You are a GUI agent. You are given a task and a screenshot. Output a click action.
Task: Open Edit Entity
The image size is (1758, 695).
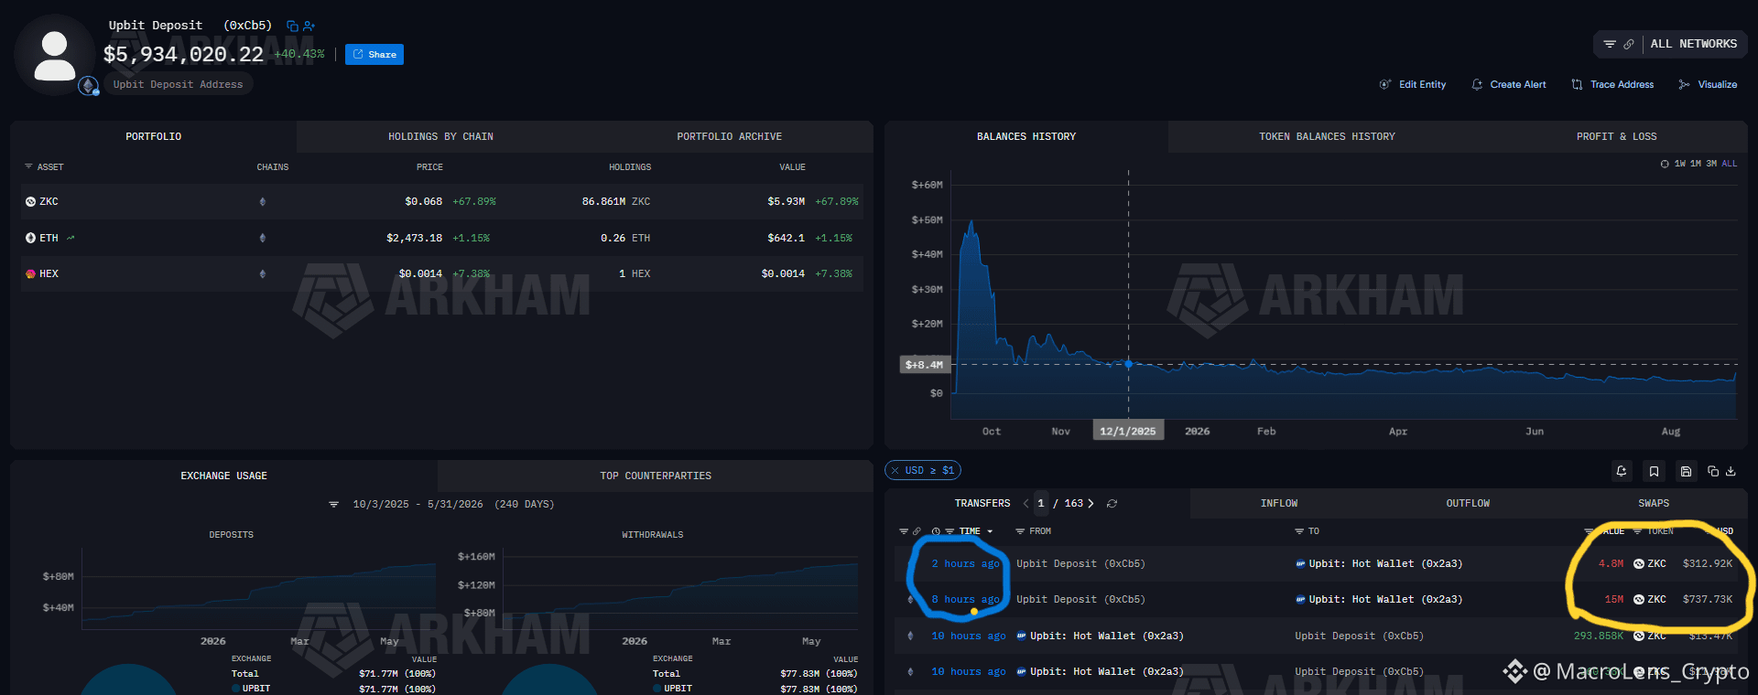coord(1413,84)
